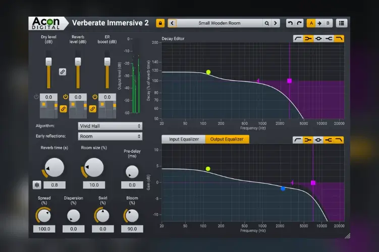Viewport: 379px width, 252px height.
Task: Undo last change
Action: tap(290, 23)
